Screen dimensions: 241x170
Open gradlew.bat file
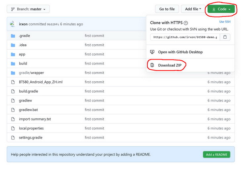coord(28,110)
